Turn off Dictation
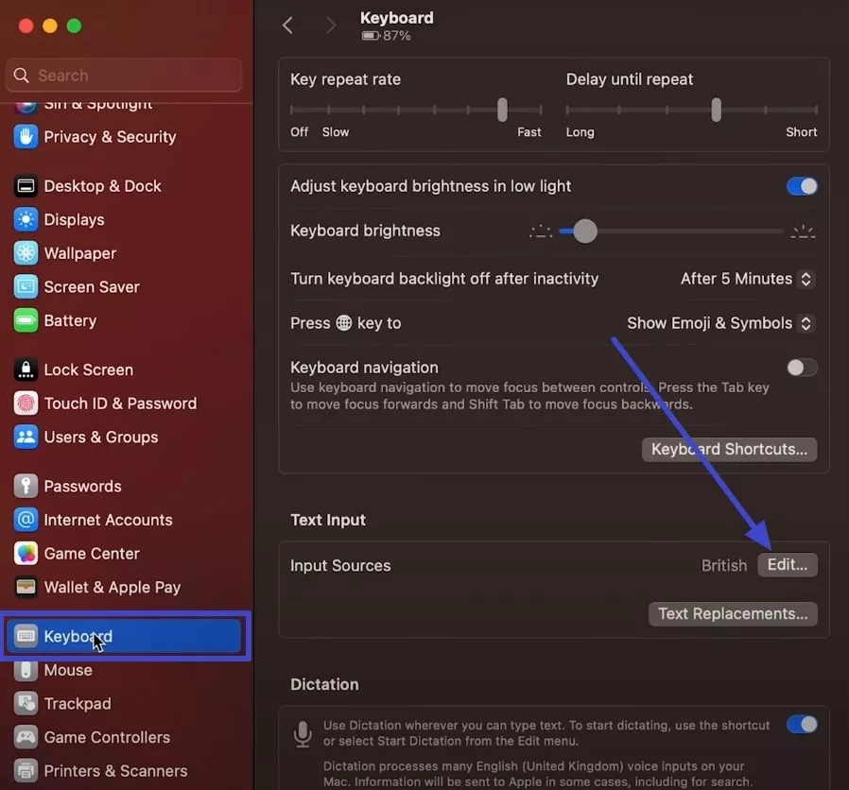The image size is (849, 790). 802,724
